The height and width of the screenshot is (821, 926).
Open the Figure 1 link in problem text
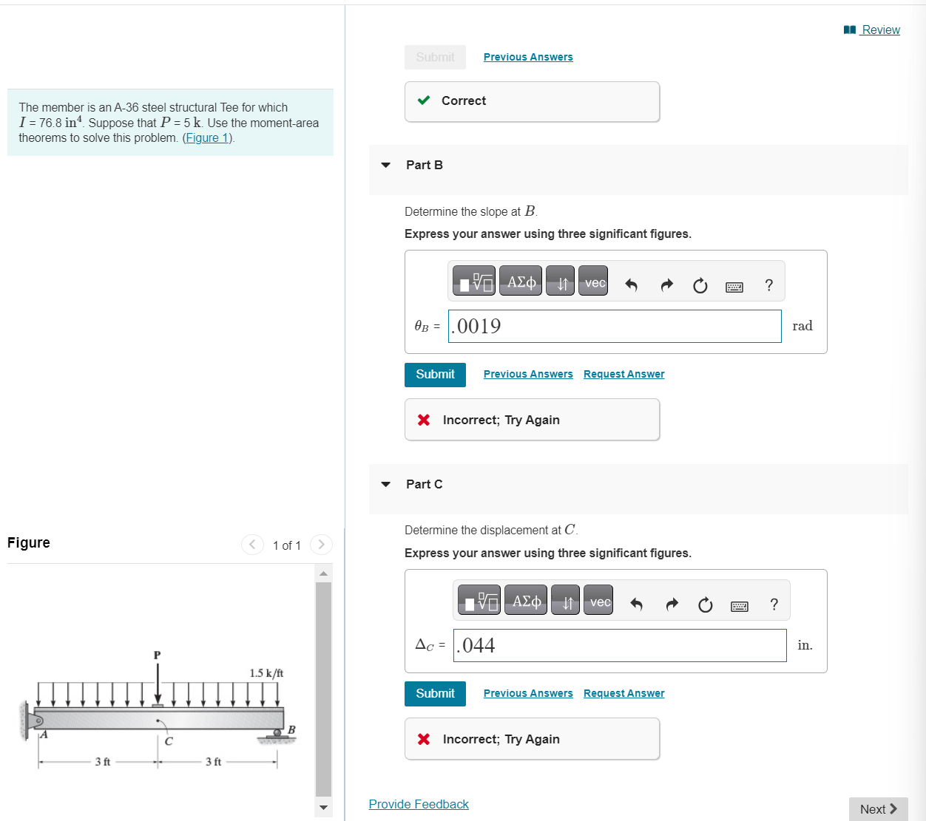pos(207,137)
